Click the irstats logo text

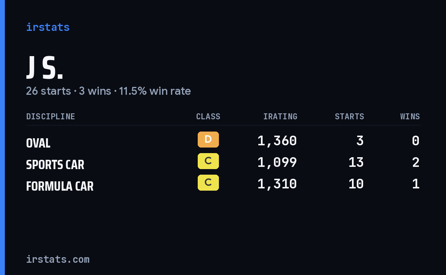48,27
